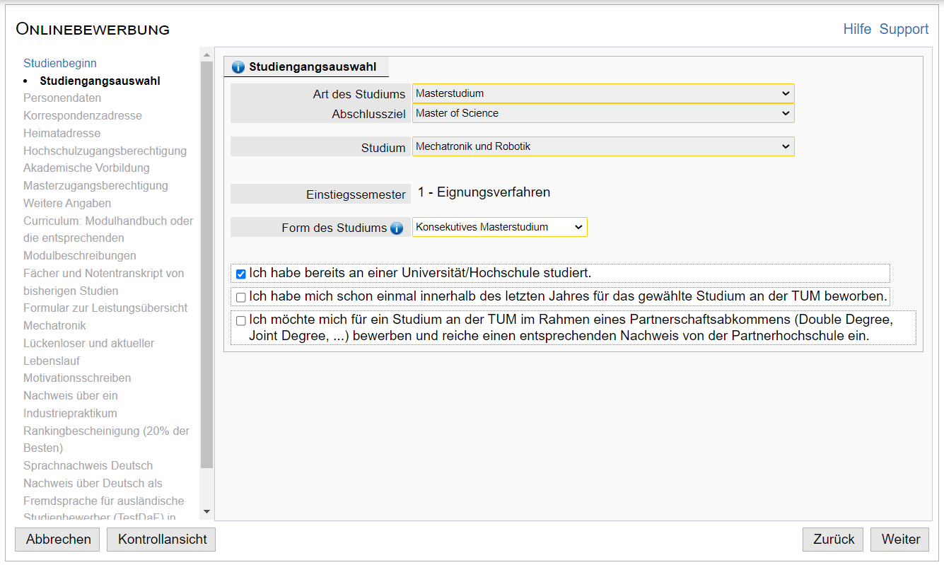This screenshot has height=565, width=944.
Task: Open the Hilfe link
Action: tap(857, 29)
